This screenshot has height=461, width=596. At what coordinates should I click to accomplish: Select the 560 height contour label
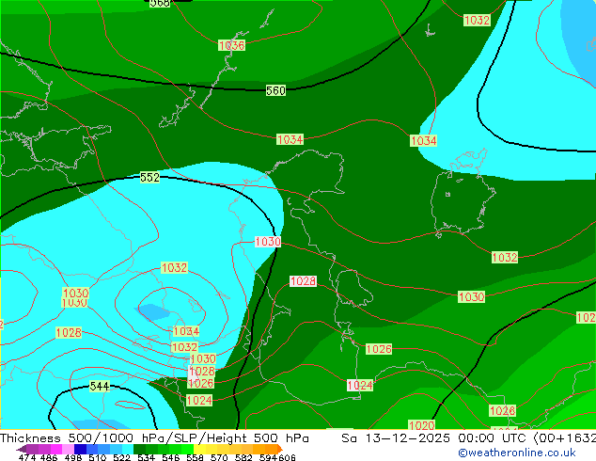tap(275, 90)
